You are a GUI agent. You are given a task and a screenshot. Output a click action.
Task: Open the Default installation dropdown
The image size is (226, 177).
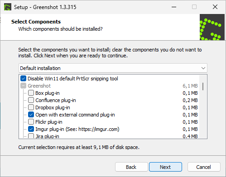point(113,68)
